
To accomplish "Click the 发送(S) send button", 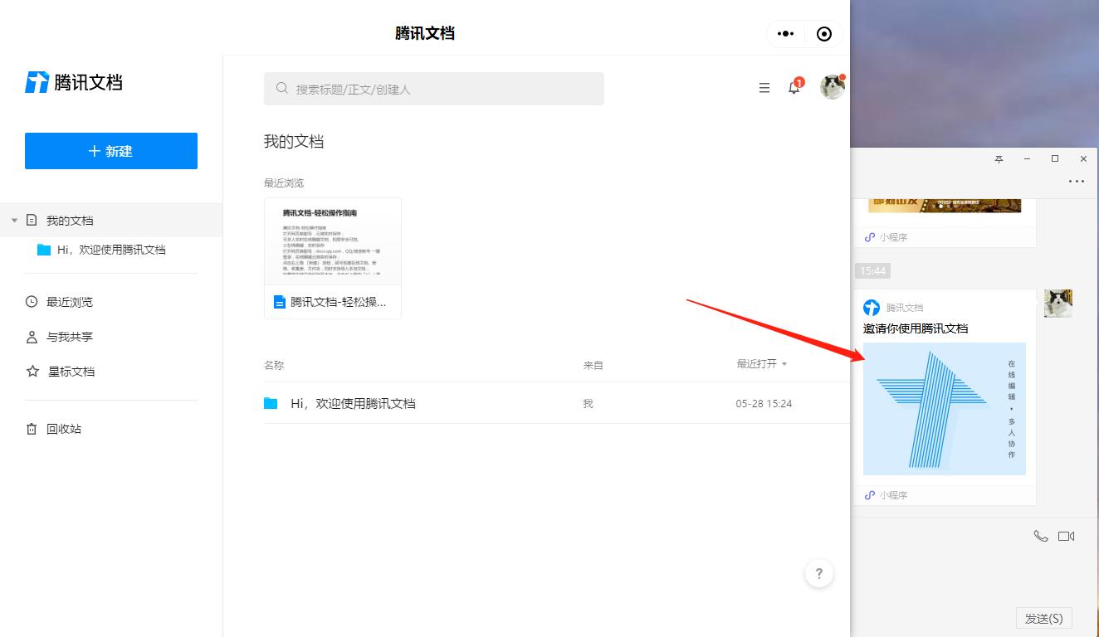I will point(1044,617).
